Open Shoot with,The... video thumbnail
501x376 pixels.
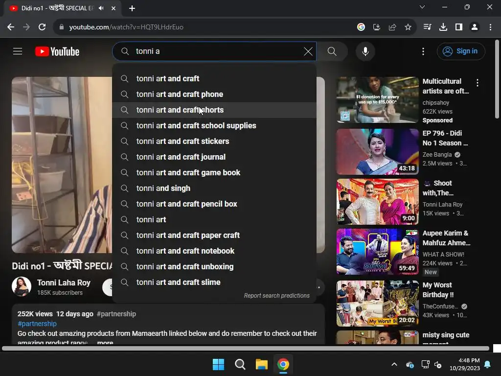(x=378, y=201)
